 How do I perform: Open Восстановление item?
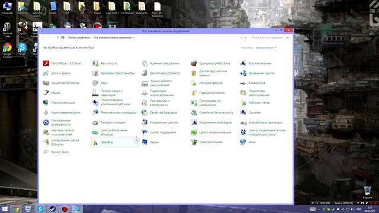pos(256,63)
